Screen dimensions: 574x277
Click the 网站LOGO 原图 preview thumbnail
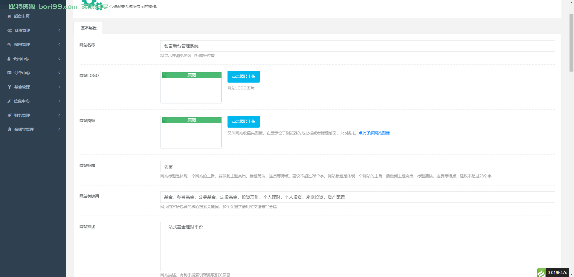point(192,87)
